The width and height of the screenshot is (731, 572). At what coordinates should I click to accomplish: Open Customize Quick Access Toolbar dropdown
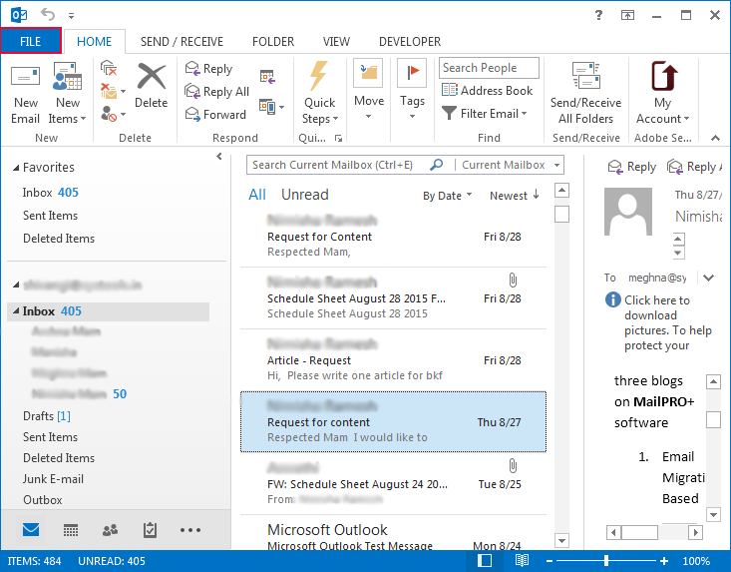pyautogui.click(x=72, y=15)
